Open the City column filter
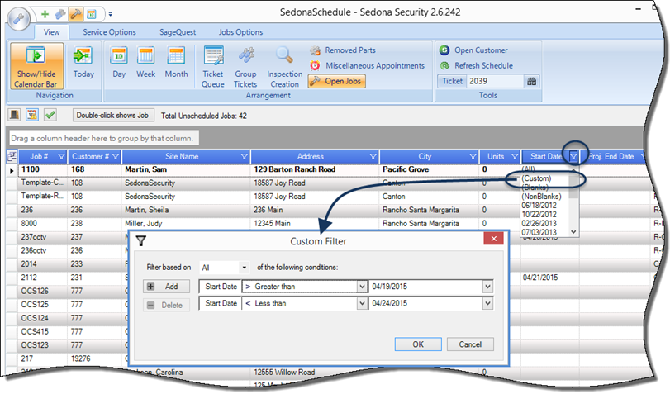Screen dimensions: 670x394 [473, 157]
